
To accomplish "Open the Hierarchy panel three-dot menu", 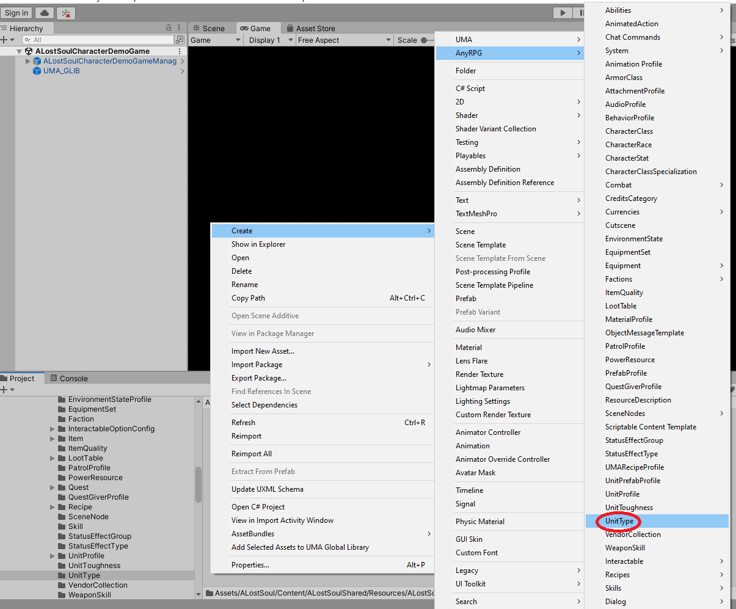I will point(179,28).
